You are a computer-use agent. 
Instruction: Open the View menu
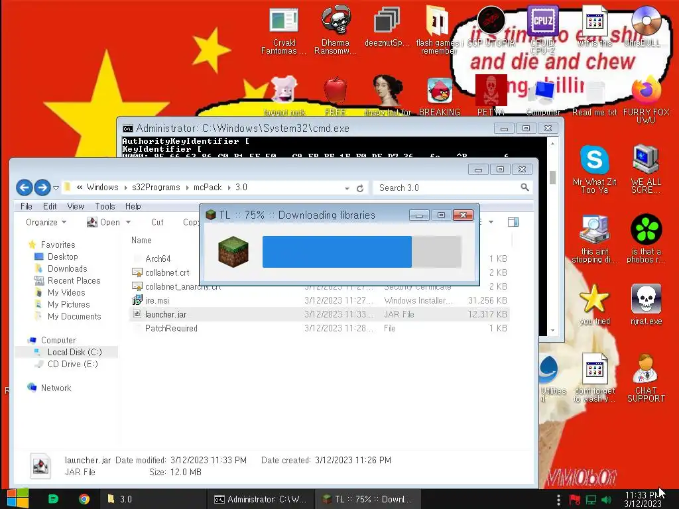pyautogui.click(x=76, y=207)
